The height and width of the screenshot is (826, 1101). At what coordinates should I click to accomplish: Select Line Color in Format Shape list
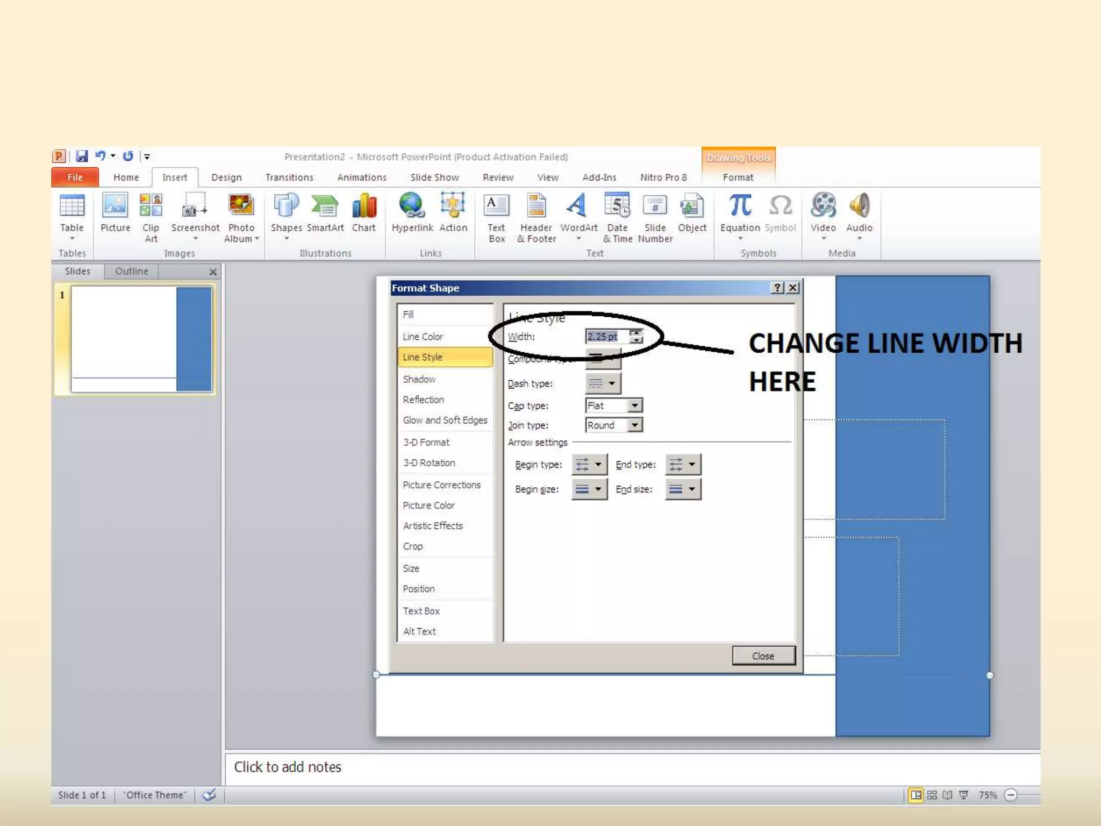click(x=423, y=337)
